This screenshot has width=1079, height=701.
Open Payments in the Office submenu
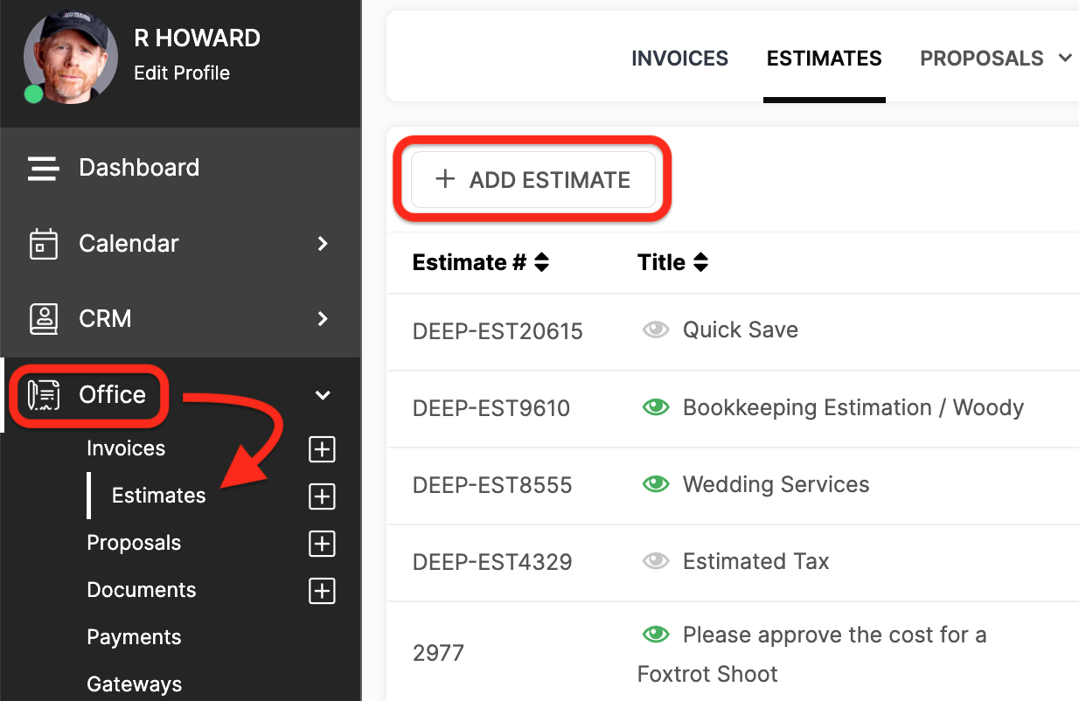click(134, 637)
